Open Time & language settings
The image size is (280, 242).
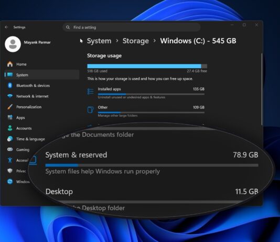[x=30, y=139]
